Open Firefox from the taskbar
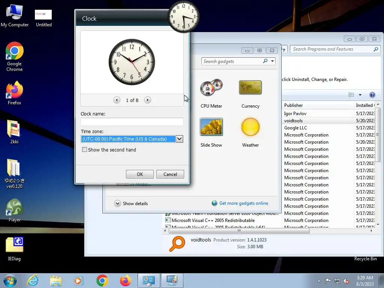The image size is (384, 288). point(125,280)
